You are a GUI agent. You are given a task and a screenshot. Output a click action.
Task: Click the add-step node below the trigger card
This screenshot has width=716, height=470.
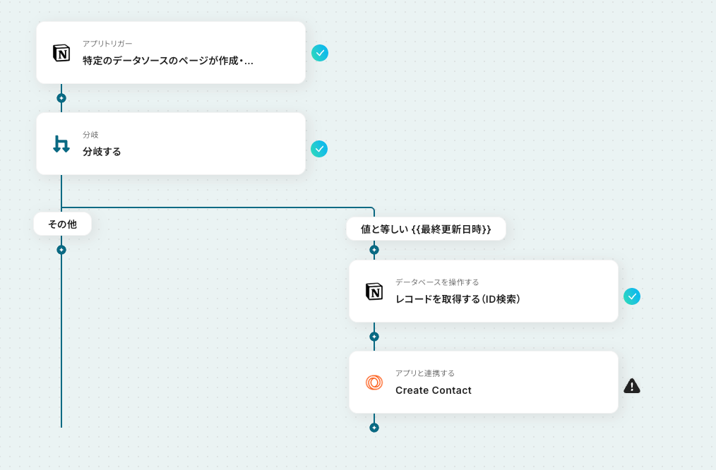pos(61,98)
